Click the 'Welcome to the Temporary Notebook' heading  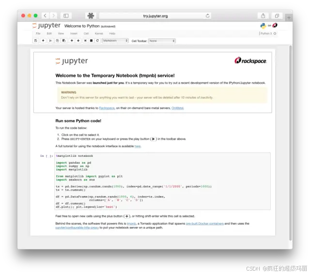(115, 76)
